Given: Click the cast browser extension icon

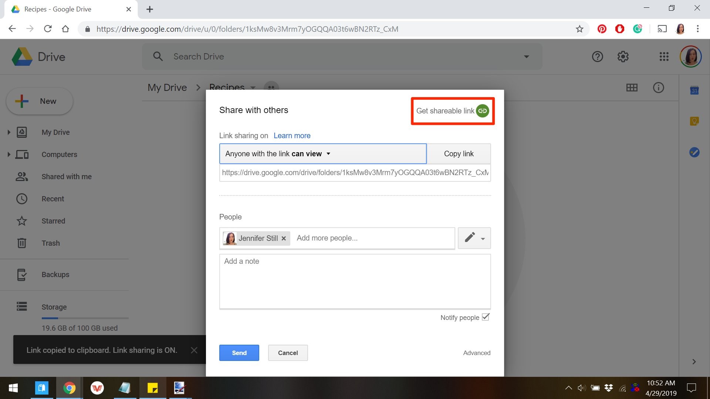Looking at the screenshot, I should pyautogui.click(x=661, y=29).
